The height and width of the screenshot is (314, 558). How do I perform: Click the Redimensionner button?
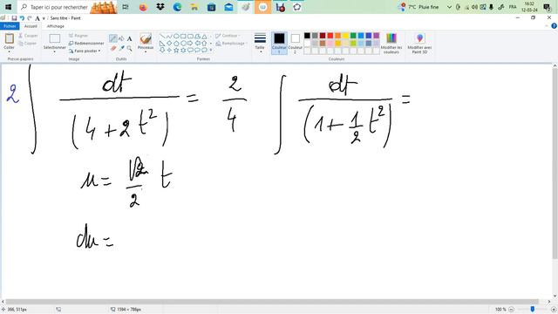(x=86, y=43)
